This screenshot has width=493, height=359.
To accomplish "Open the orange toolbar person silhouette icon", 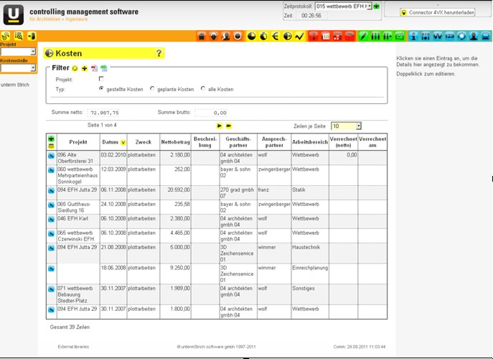I will [225, 36].
